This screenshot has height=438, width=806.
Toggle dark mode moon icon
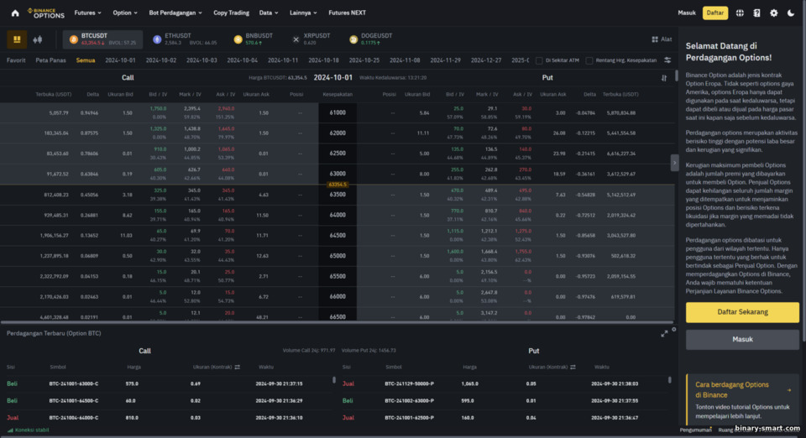click(x=791, y=13)
